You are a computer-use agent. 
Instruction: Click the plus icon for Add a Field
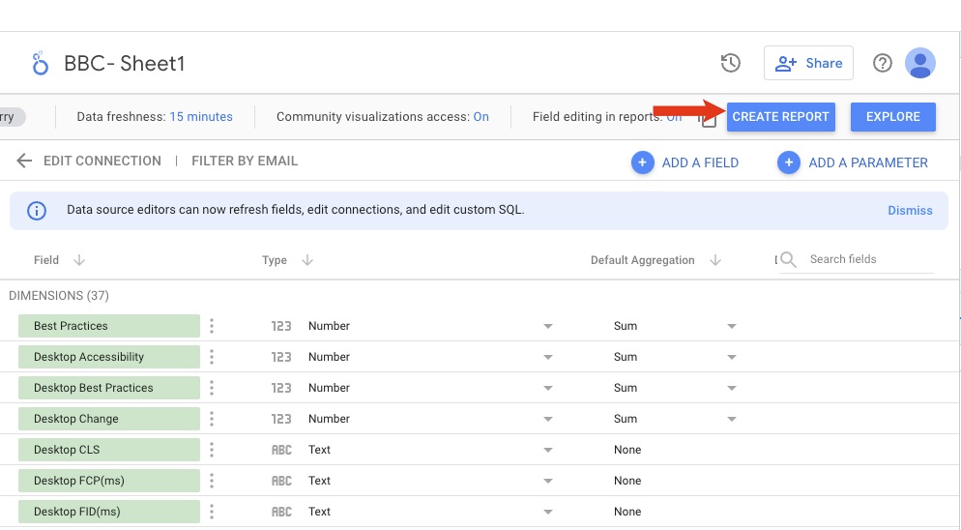coord(642,162)
